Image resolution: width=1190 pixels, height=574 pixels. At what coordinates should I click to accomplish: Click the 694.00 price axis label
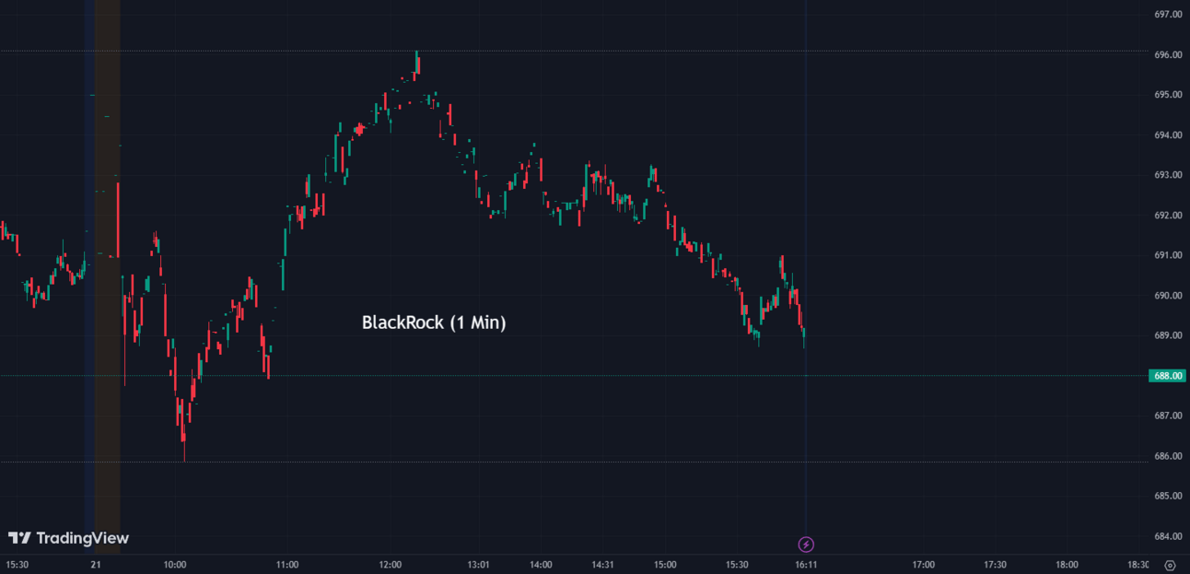pos(1168,135)
